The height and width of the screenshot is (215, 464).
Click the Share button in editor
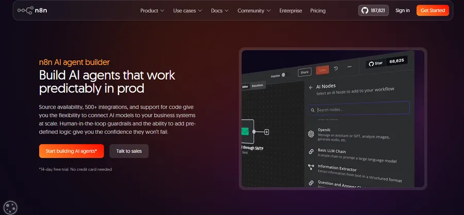pos(305,72)
